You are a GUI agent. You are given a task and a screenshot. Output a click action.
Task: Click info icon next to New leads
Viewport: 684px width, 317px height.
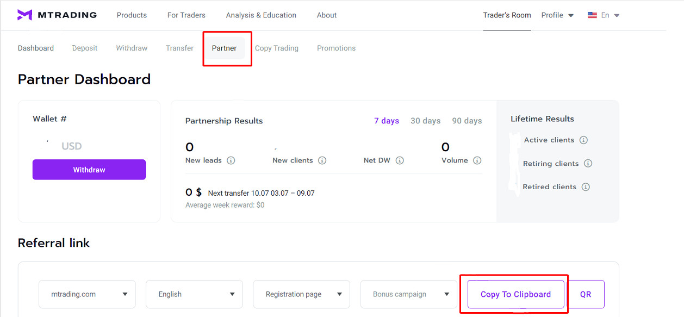(231, 160)
